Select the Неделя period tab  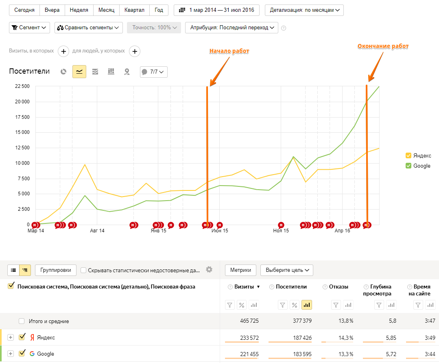point(79,10)
